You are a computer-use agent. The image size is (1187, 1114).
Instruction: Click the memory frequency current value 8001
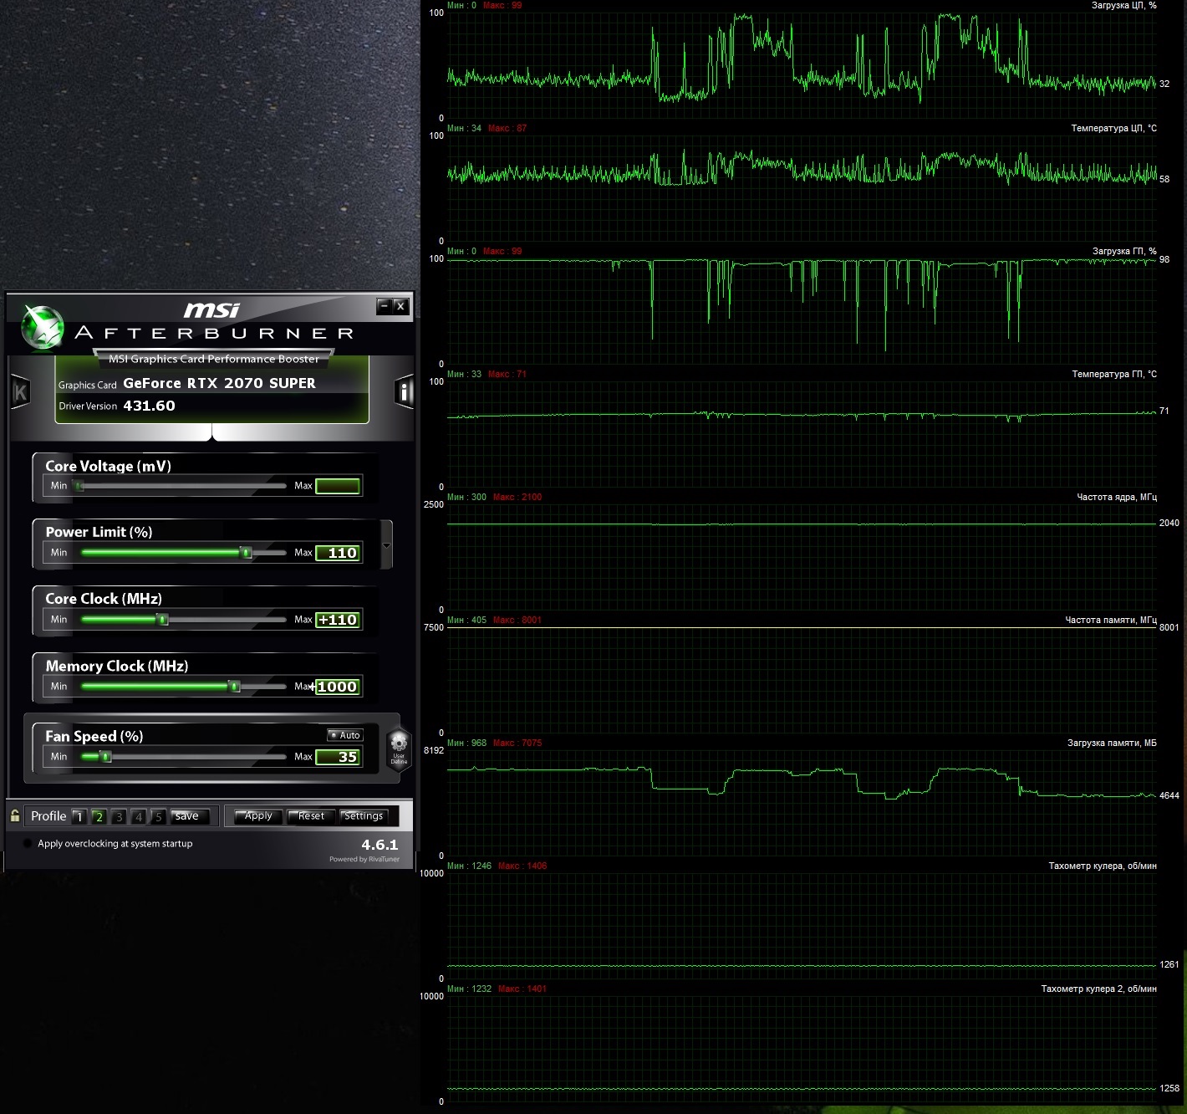click(x=1169, y=628)
